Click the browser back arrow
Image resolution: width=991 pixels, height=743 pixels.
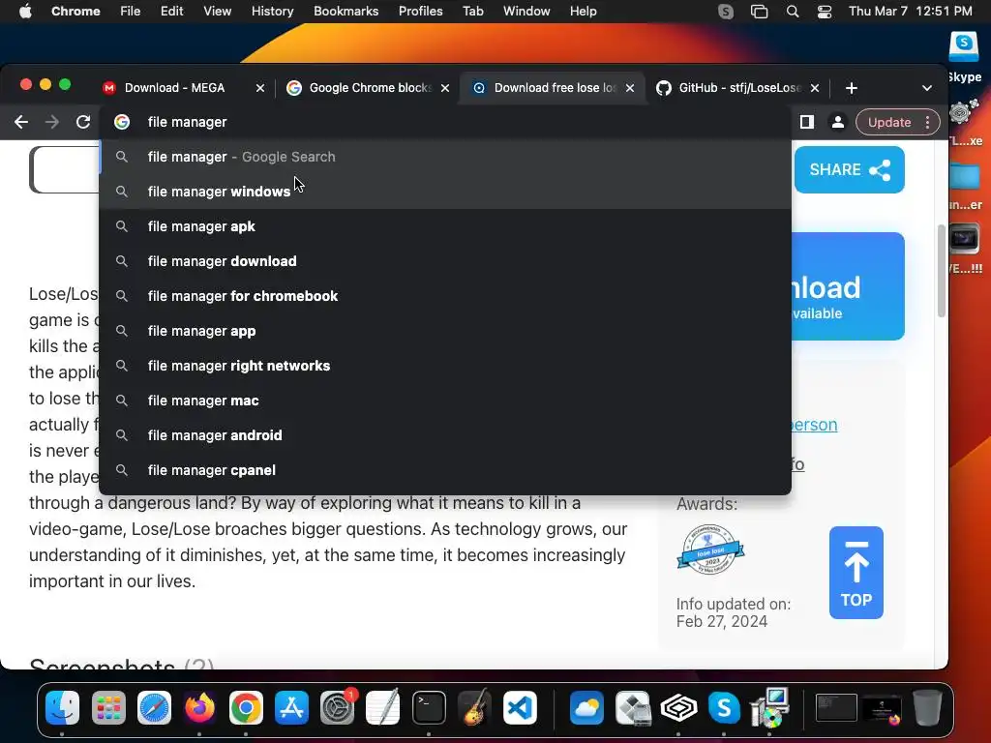[x=21, y=122]
